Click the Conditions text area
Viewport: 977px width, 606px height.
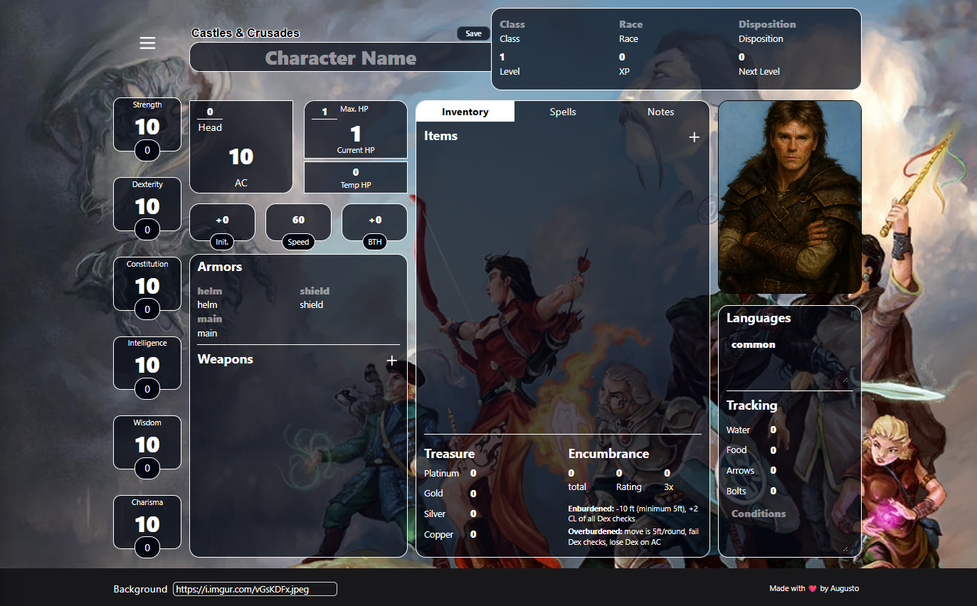coord(789,528)
